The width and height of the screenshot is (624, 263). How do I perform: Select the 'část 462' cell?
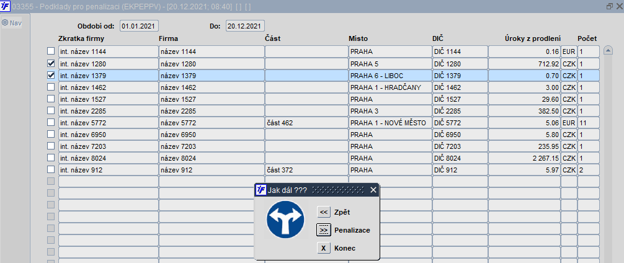(x=306, y=123)
